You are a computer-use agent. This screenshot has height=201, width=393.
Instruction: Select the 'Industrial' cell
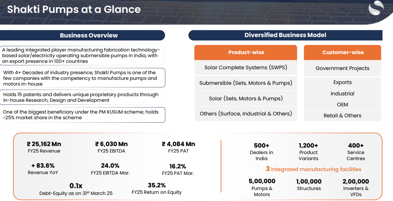tap(342, 94)
